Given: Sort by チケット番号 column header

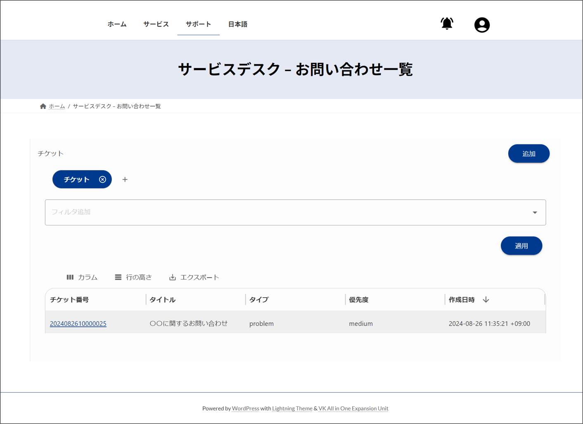Looking at the screenshot, I should click(x=69, y=300).
